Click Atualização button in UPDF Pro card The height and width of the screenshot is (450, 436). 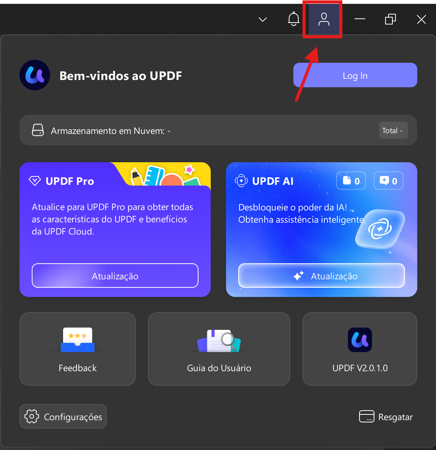(x=115, y=276)
